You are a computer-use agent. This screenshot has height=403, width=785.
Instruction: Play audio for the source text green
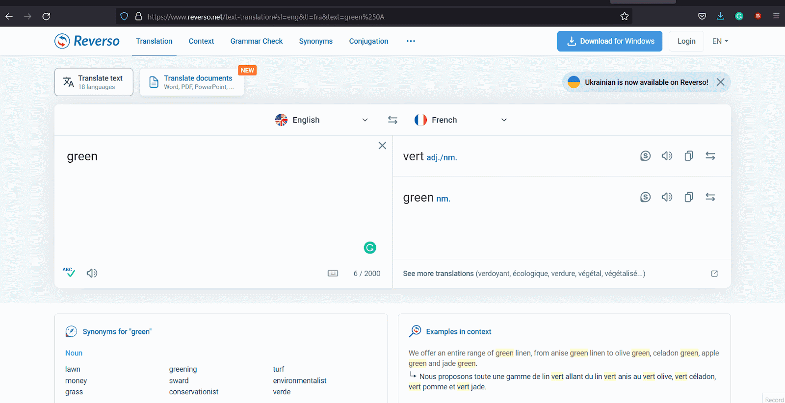(x=92, y=273)
